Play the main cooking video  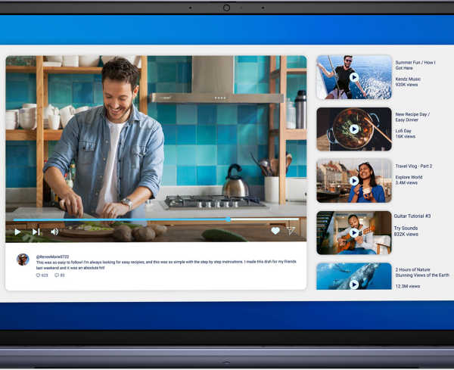(x=17, y=232)
